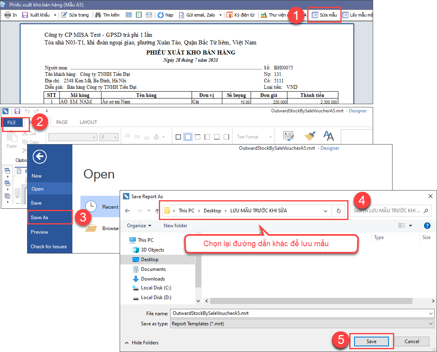The width and height of the screenshot is (437, 352).
Task: Click the back arrow in the File menu
Action: pyautogui.click(x=40, y=157)
